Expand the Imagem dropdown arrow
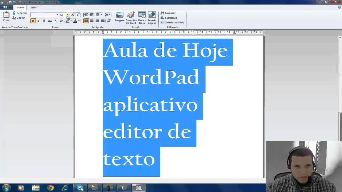This screenshot has width=342, height=192. 120,23
